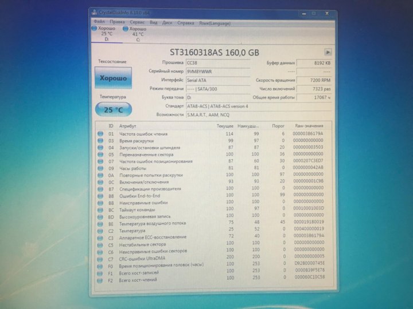Click status icon for attribute 03 Время раскрутки
Viewport: 413px width, 309px height.
click(x=100, y=141)
